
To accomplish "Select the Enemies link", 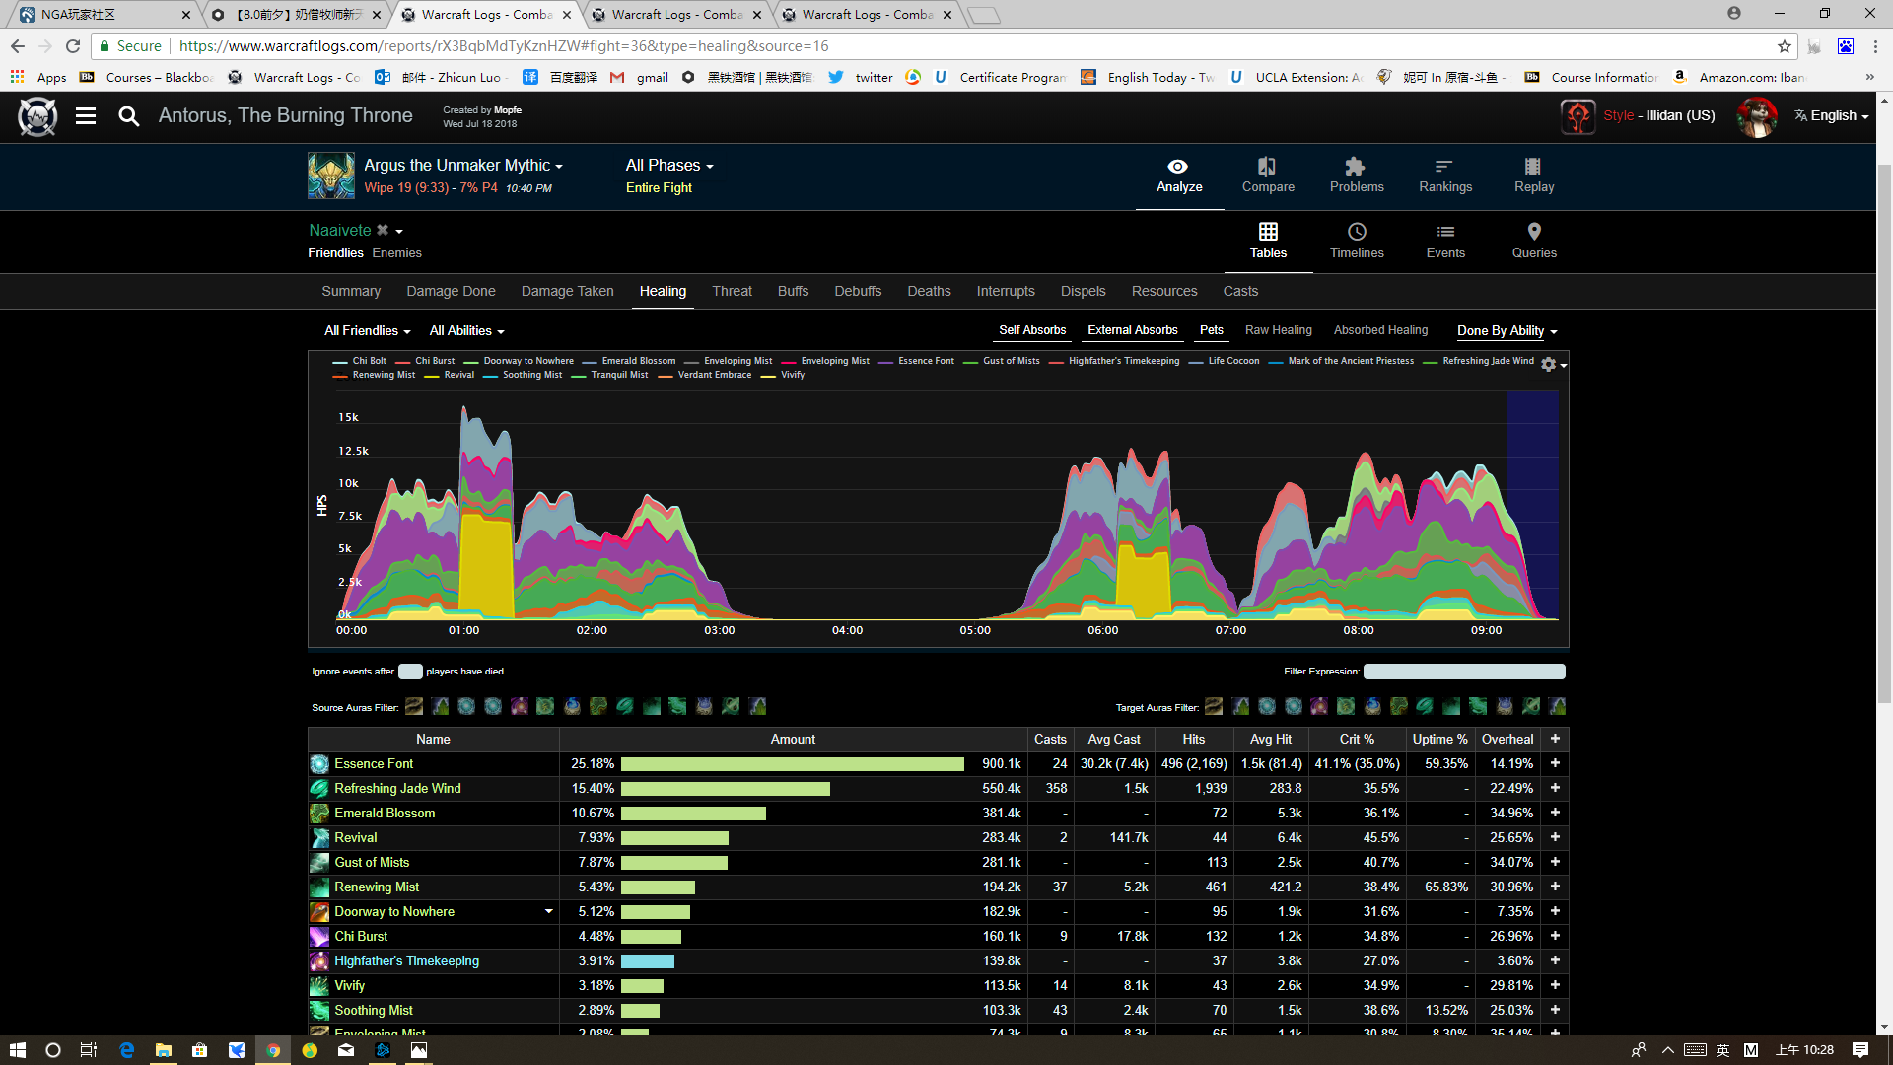I will pyautogui.click(x=396, y=253).
